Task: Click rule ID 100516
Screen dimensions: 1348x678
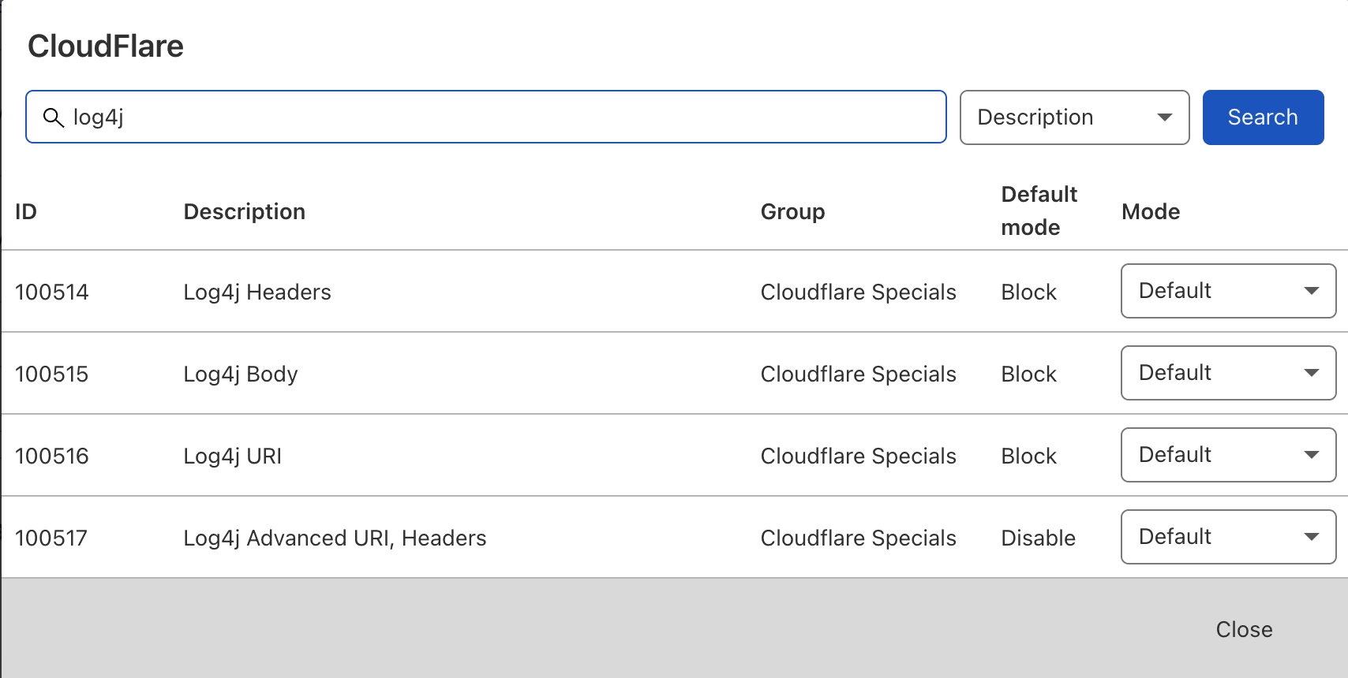Action: (x=52, y=456)
